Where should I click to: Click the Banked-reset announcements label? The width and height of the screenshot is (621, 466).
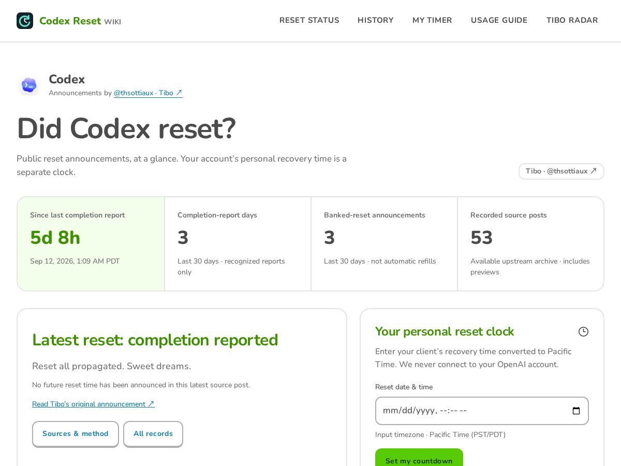[x=375, y=215]
